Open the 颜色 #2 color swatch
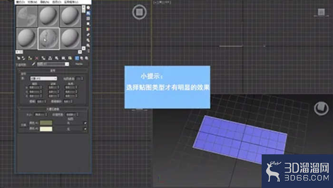 (46, 129)
